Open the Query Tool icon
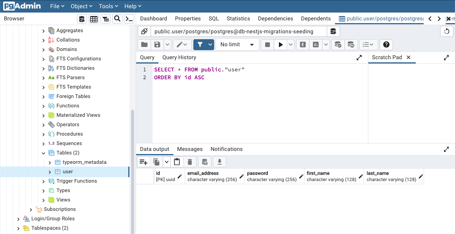 click(x=82, y=18)
